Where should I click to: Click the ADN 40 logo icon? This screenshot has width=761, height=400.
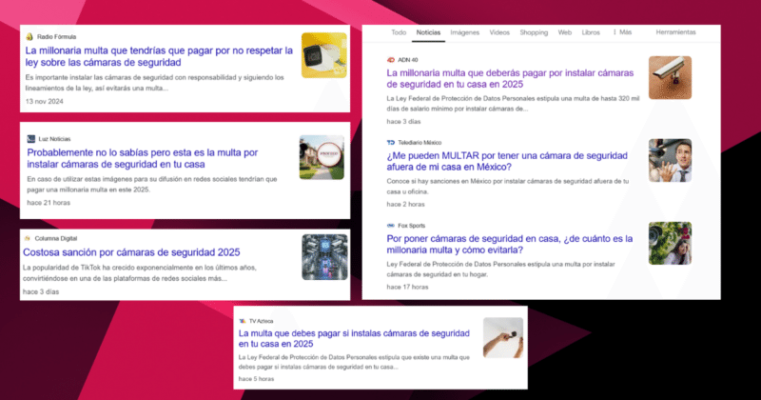(x=391, y=60)
